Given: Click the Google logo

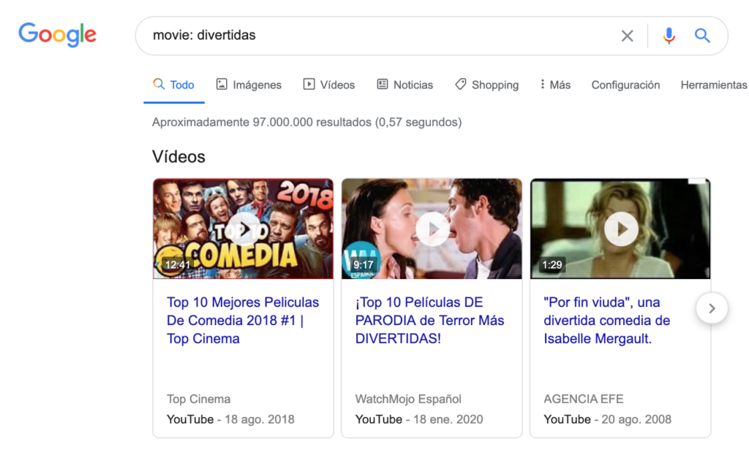Looking at the screenshot, I should 57,35.
